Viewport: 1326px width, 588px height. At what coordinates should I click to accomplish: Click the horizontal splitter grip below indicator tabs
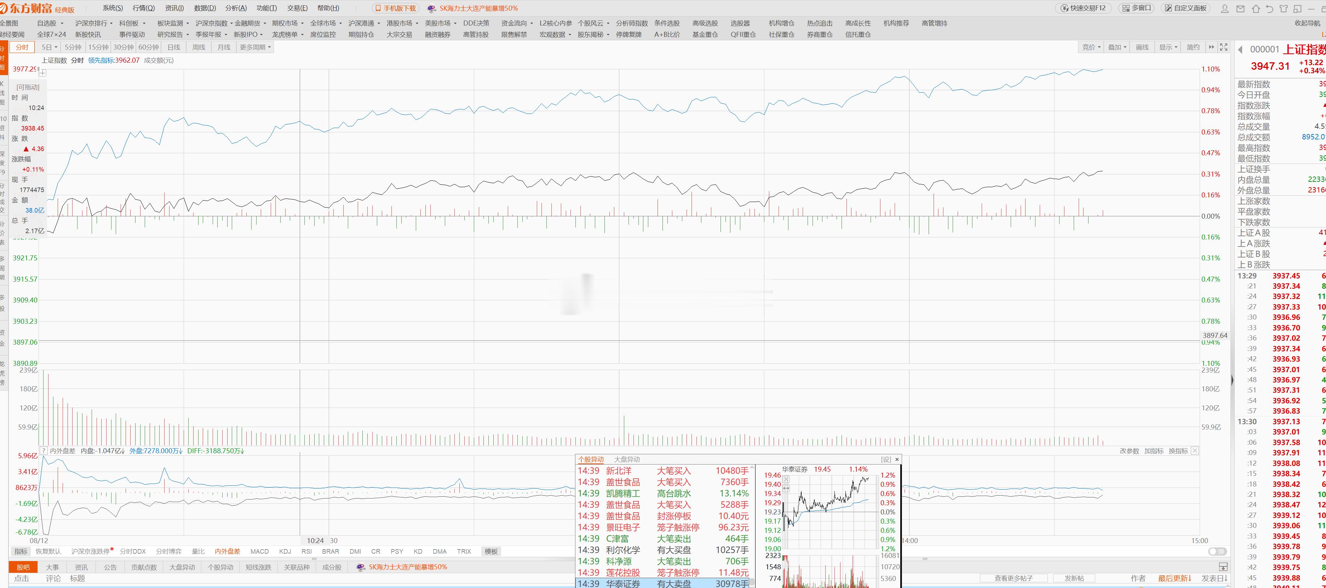pyautogui.click(x=315, y=559)
